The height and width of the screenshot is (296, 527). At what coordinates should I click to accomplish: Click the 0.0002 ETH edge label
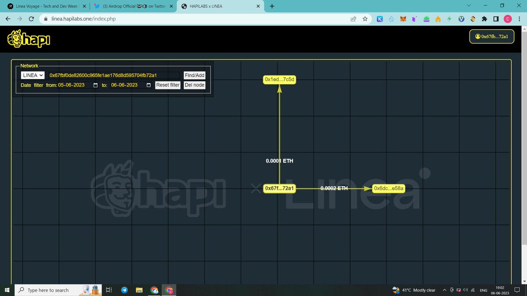click(334, 188)
